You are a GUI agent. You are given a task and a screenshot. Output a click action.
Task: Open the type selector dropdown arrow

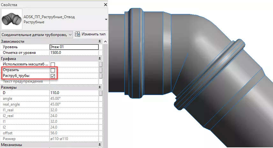[x=106, y=19]
